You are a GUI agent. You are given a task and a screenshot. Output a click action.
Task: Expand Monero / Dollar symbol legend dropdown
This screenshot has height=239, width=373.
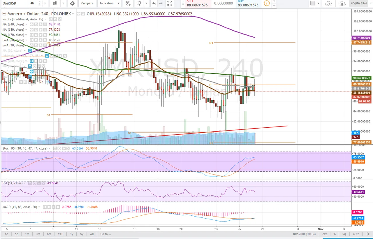tap(73, 14)
